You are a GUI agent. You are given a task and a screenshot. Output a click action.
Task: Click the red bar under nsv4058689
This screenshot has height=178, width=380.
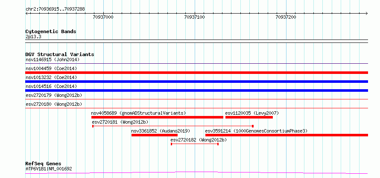[157, 117]
